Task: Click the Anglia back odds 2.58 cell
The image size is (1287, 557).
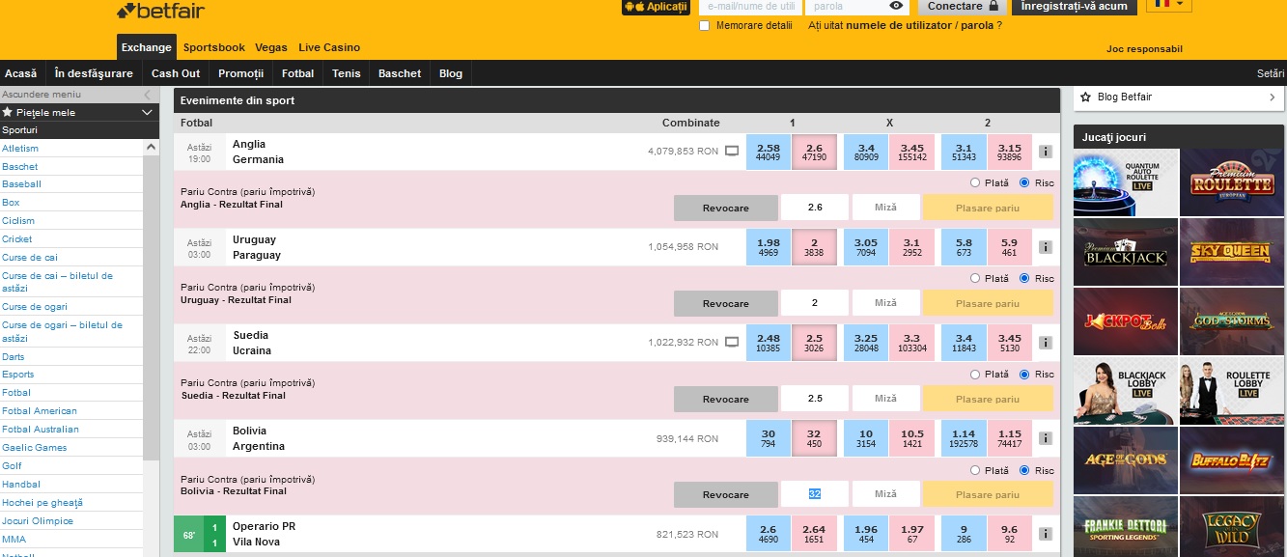Action: [x=769, y=152]
